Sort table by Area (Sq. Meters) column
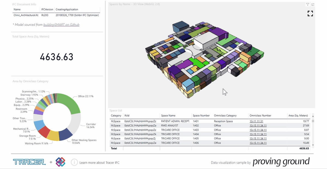 (298, 115)
